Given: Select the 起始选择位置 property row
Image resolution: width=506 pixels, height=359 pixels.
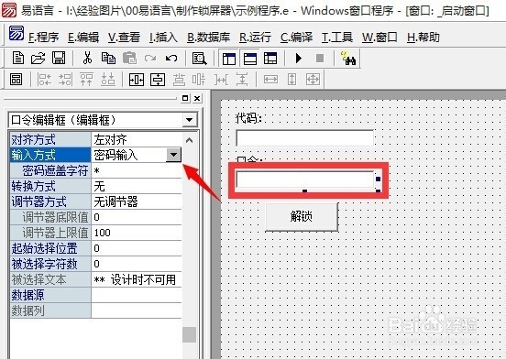Looking at the screenshot, I should click(96, 248).
